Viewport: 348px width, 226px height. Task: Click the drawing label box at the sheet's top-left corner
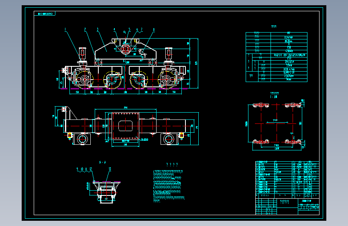click(x=45, y=14)
